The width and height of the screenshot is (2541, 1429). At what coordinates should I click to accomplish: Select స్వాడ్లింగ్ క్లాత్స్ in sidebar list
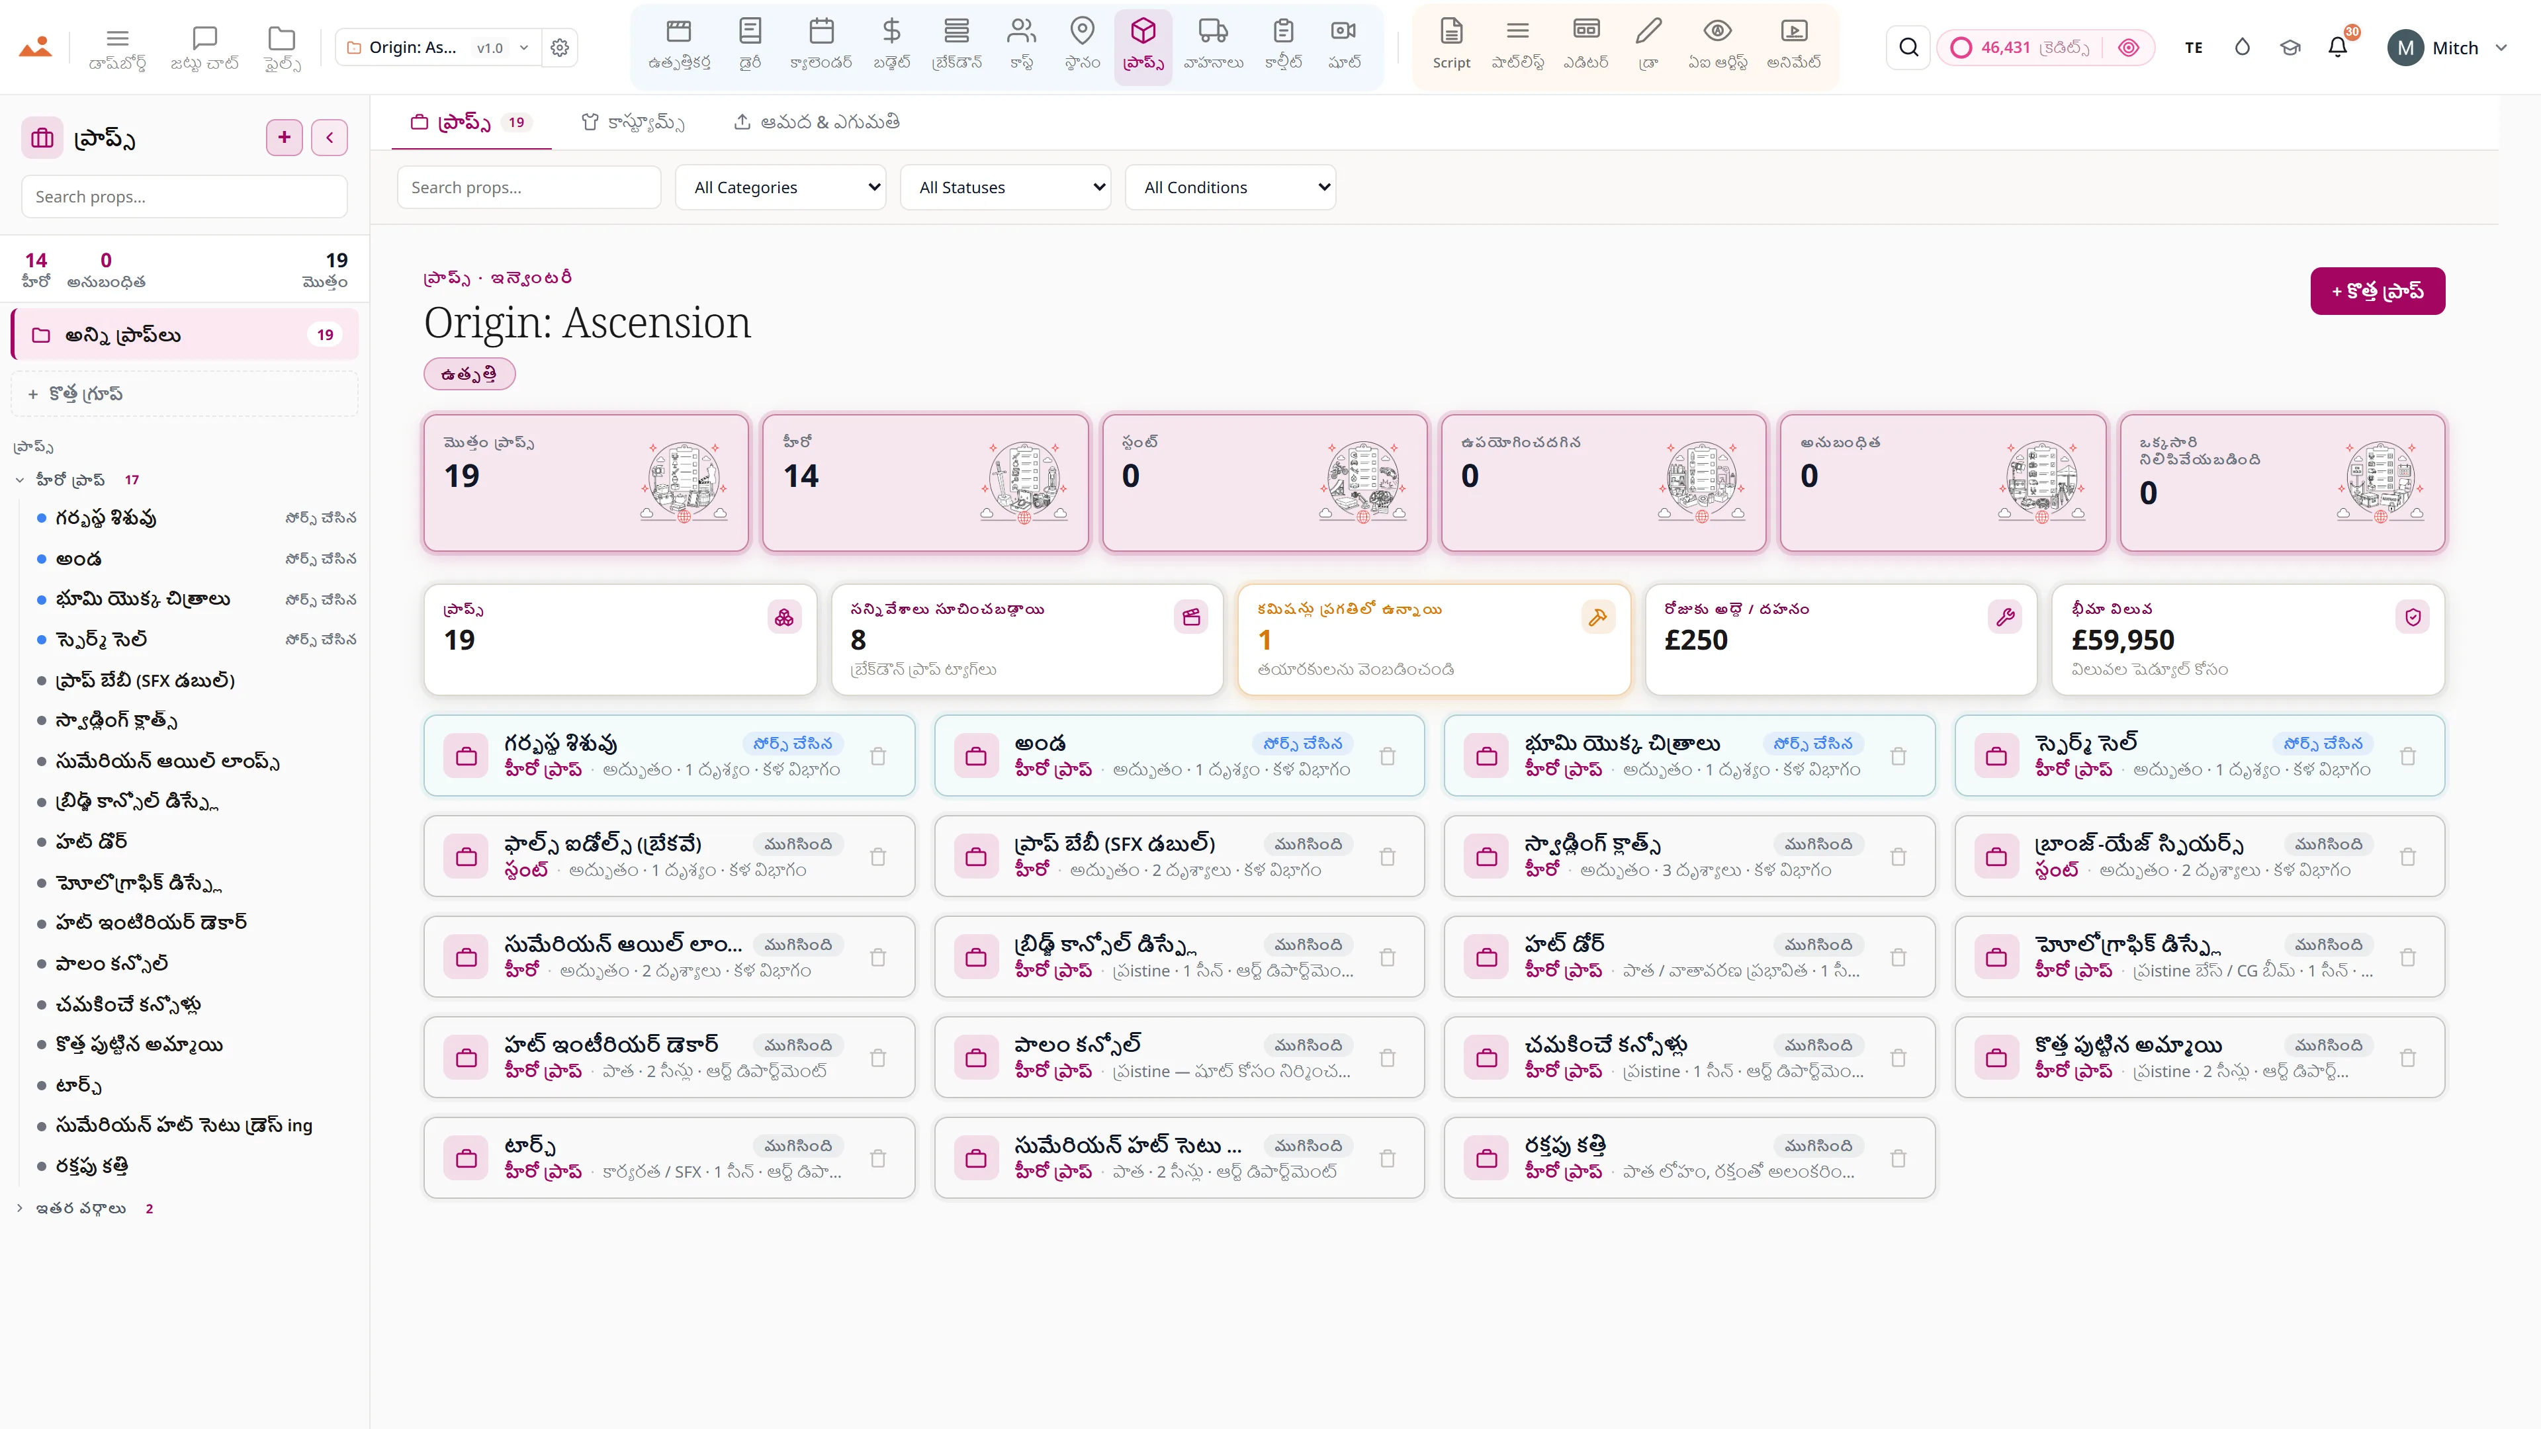[116, 721]
